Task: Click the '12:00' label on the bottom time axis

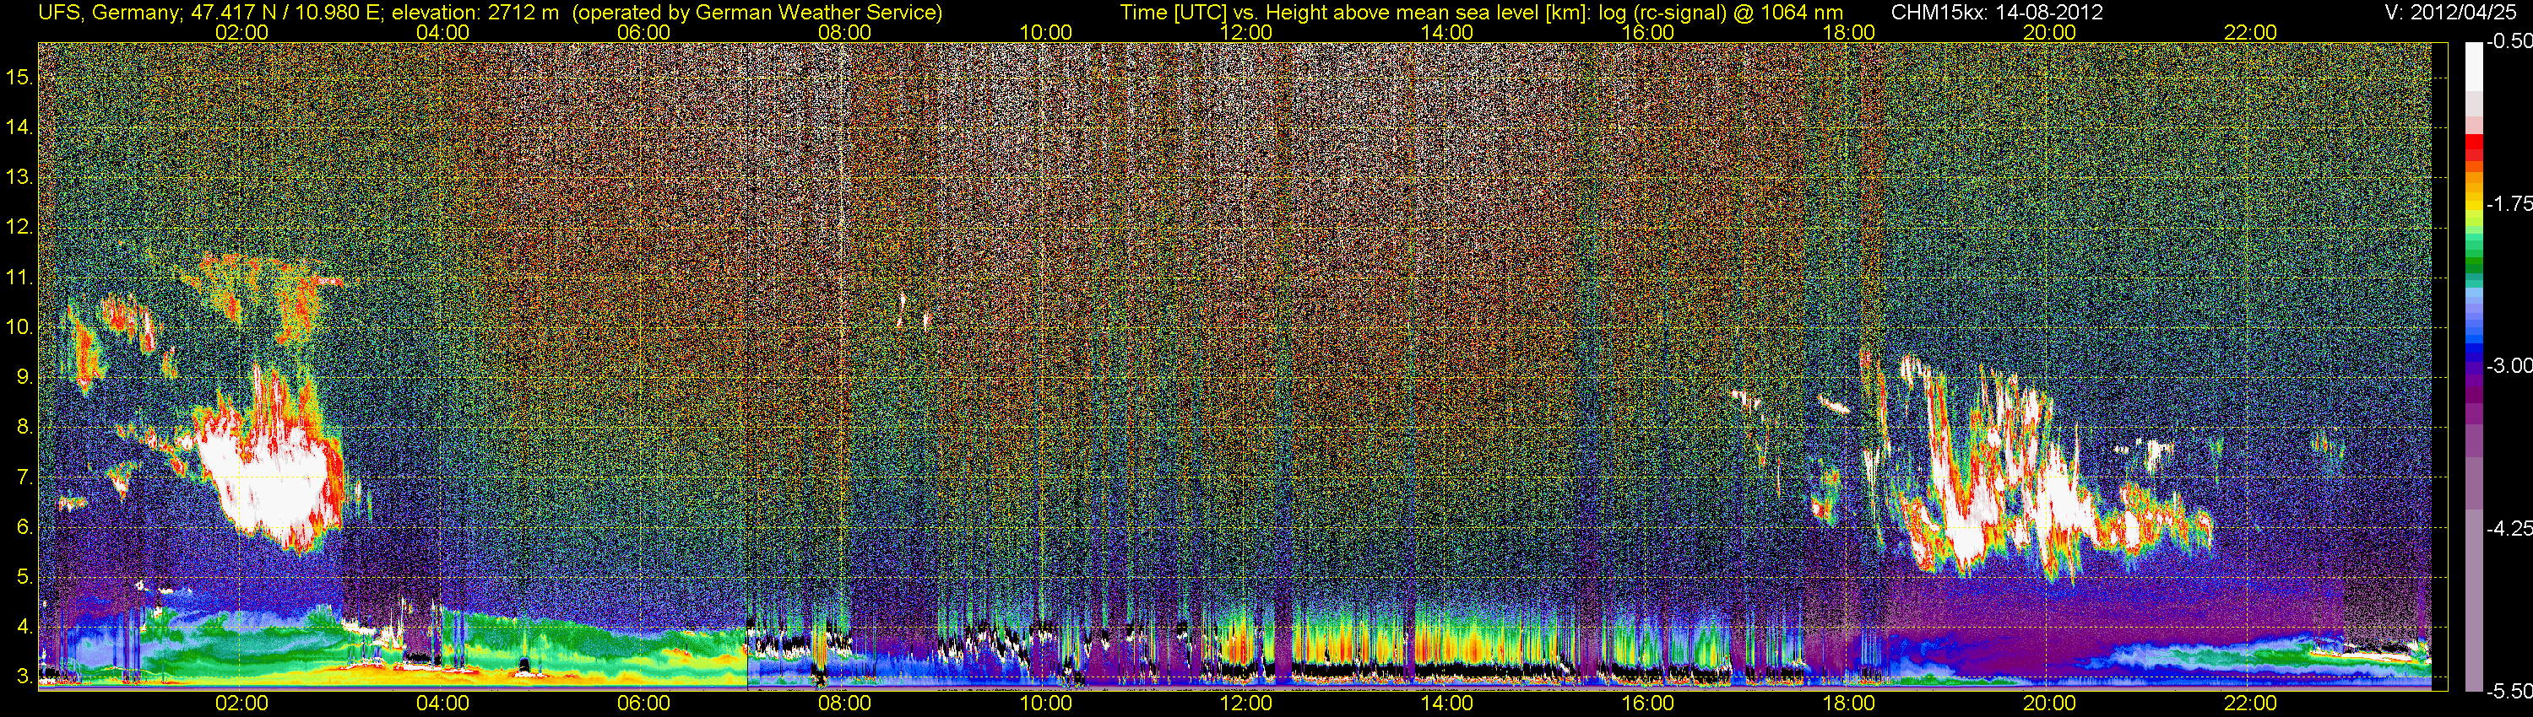Action: click(x=1246, y=704)
